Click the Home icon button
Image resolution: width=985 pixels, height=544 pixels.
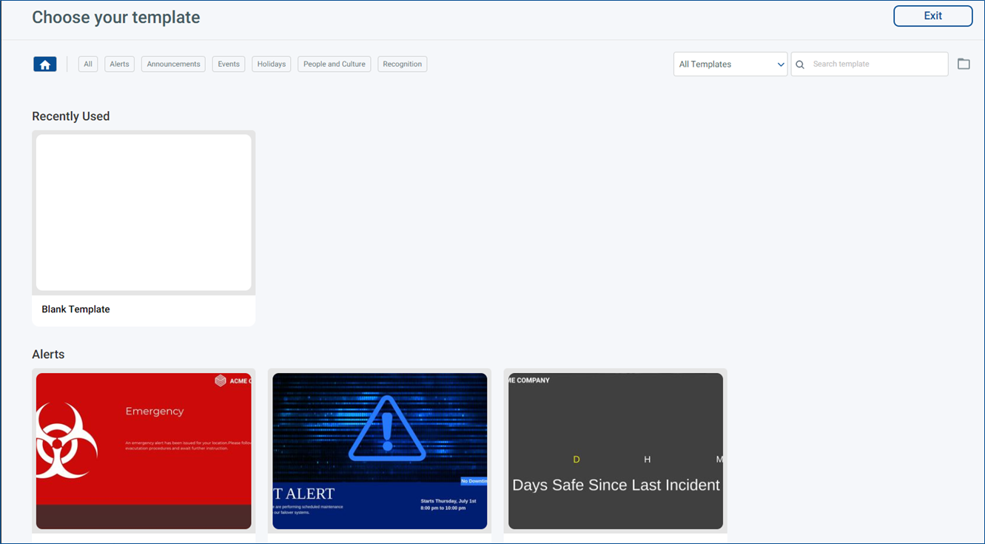pos(45,64)
